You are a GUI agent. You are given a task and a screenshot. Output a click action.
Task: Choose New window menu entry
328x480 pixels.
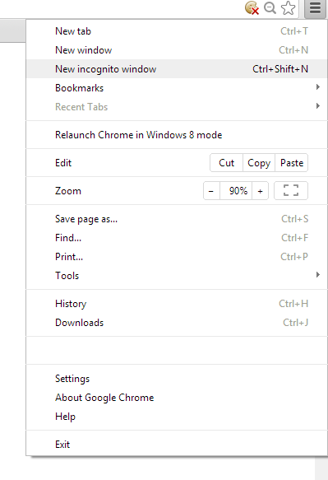(177, 50)
